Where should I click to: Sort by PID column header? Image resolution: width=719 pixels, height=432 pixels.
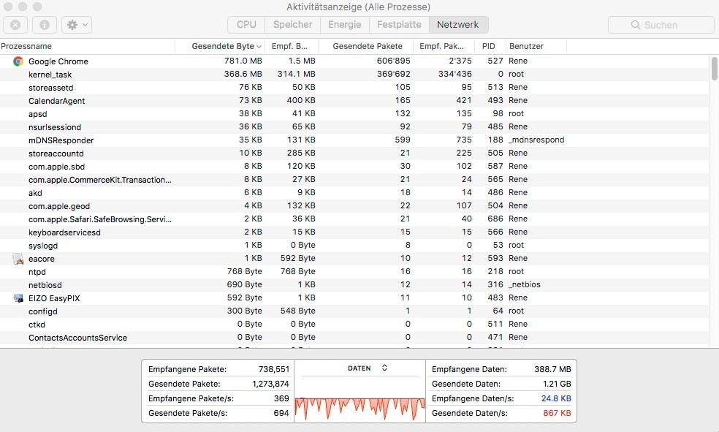pos(489,46)
